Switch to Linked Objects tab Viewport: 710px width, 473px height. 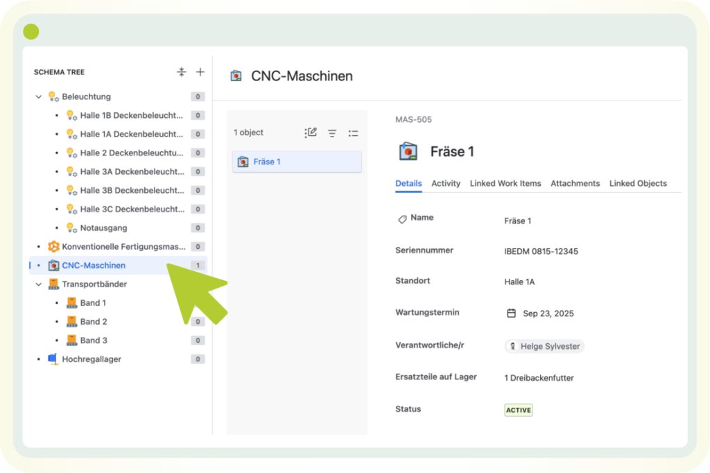click(638, 184)
